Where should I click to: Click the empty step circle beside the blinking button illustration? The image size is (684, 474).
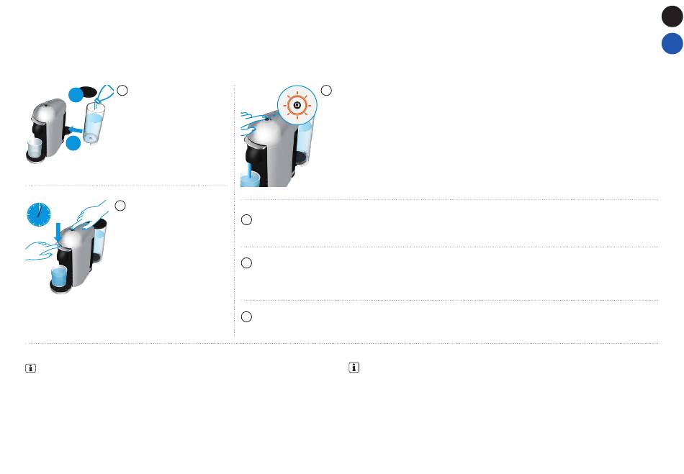click(x=326, y=90)
